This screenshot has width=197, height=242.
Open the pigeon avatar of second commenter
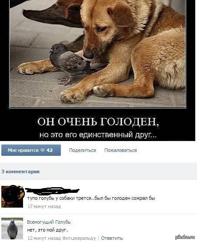tap(12, 229)
